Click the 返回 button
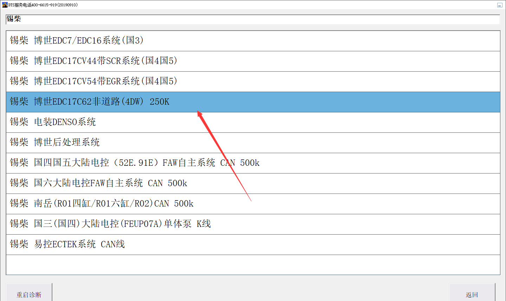This screenshot has height=301, width=506. click(x=472, y=293)
